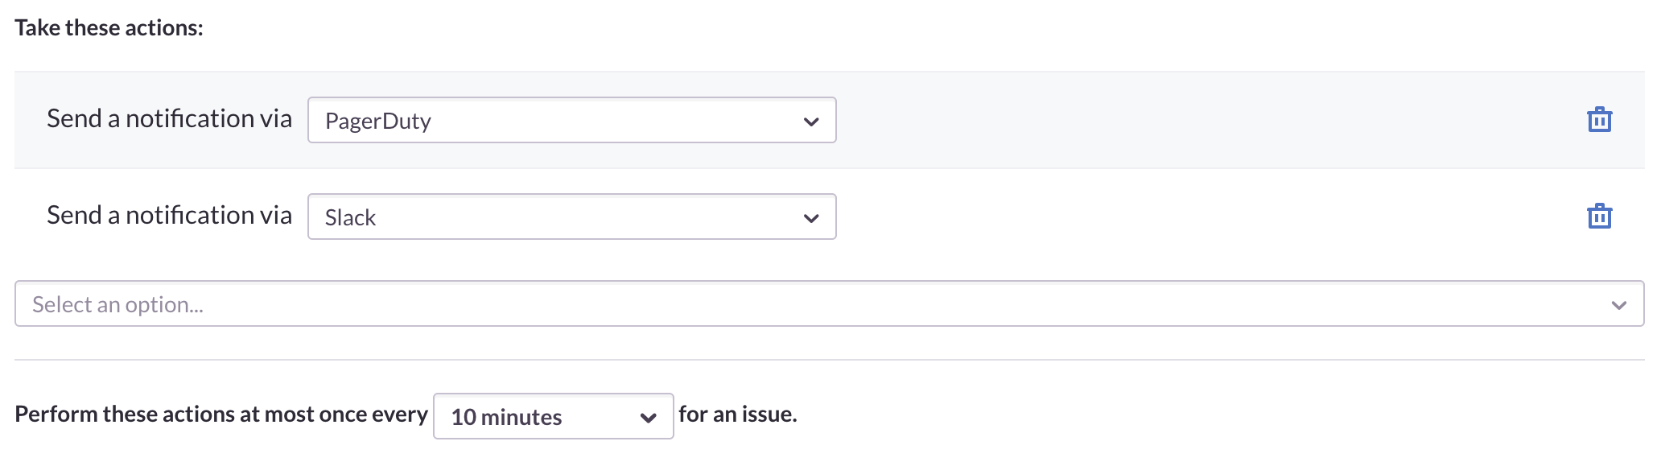Click the chevron arrow in PagerDuty field
The image size is (1661, 462).
[x=811, y=122]
